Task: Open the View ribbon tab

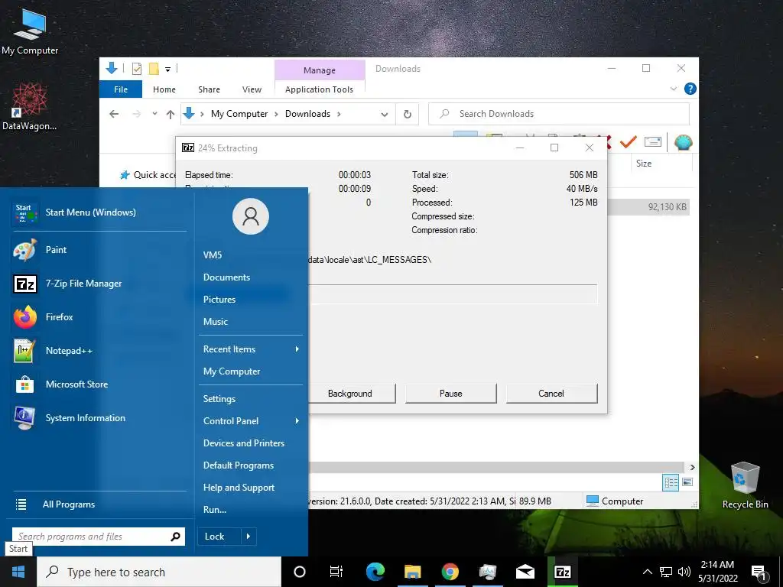Action: [252, 89]
